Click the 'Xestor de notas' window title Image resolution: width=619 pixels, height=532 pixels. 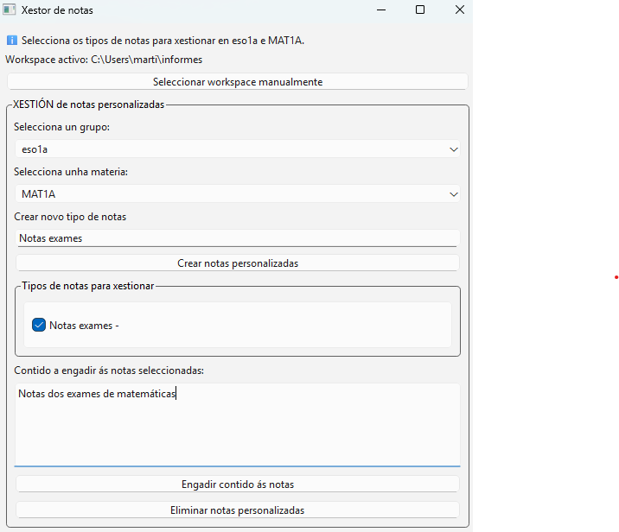(x=57, y=10)
